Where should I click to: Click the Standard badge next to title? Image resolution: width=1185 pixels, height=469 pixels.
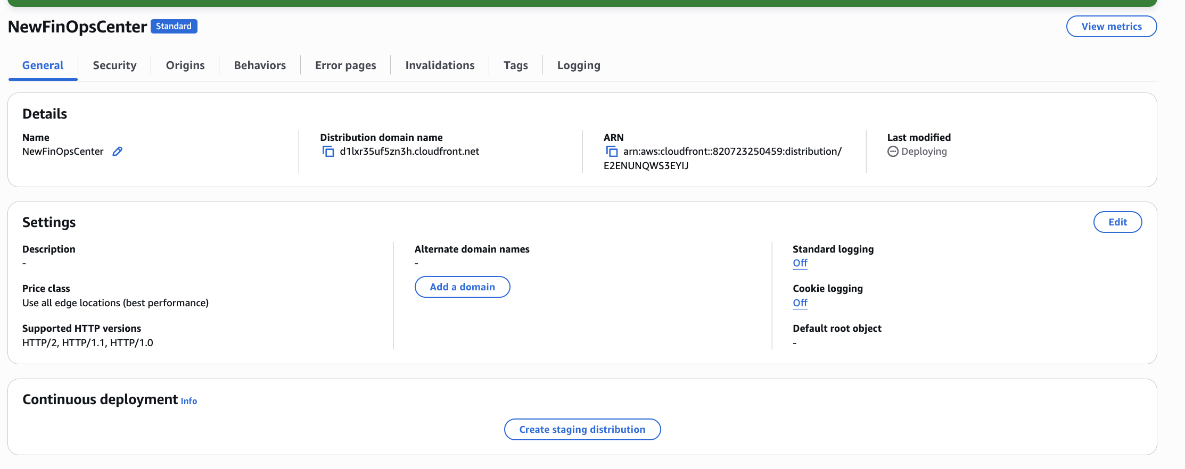(174, 27)
